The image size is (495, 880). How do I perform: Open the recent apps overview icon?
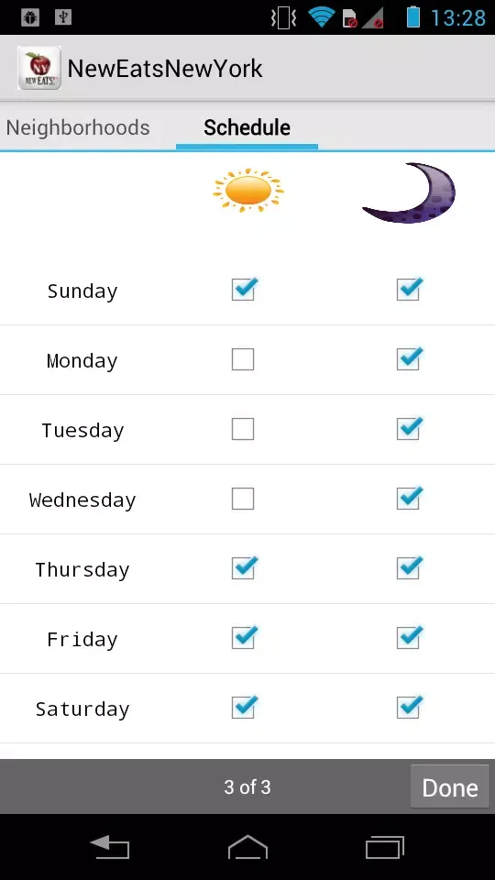(385, 847)
